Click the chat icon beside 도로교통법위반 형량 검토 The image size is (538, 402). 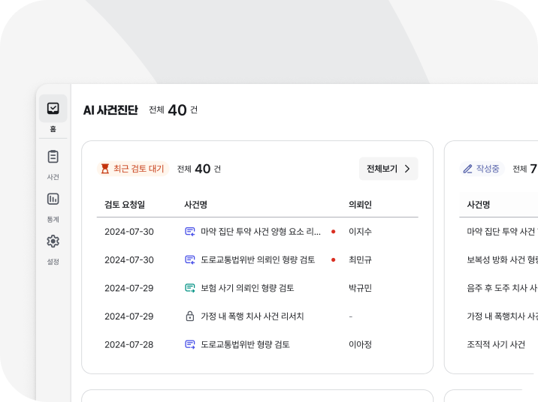pos(190,344)
